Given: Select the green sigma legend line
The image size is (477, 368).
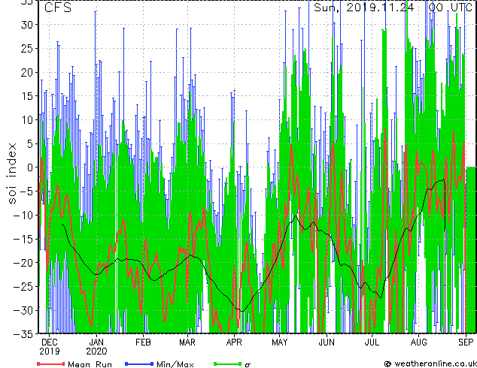Looking at the screenshot, I should (x=228, y=363).
